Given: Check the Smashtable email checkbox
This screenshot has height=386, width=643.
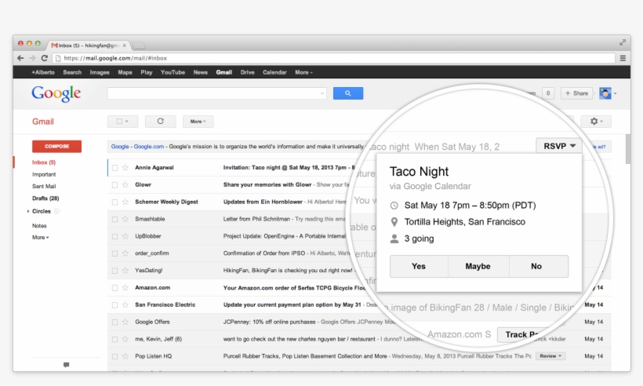Looking at the screenshot, I should pos(114,219).
